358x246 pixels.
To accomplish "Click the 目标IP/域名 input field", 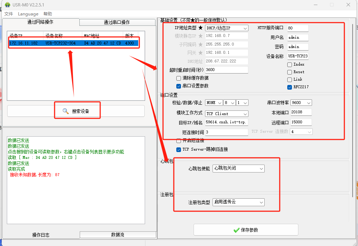I will click(226, 122).
